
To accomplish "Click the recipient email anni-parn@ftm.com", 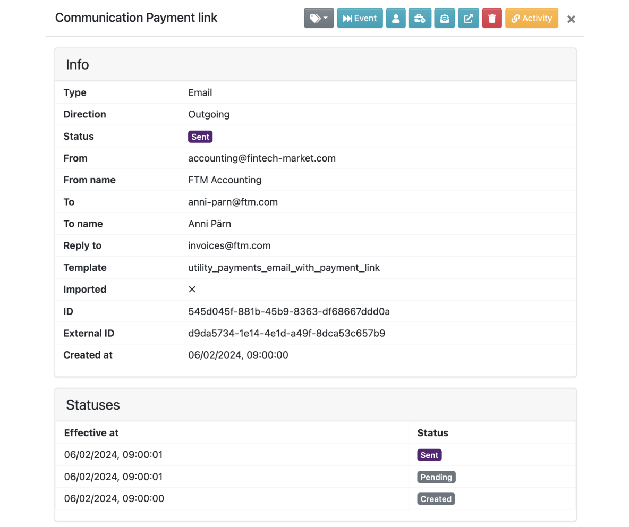I will tap(233, 202).
